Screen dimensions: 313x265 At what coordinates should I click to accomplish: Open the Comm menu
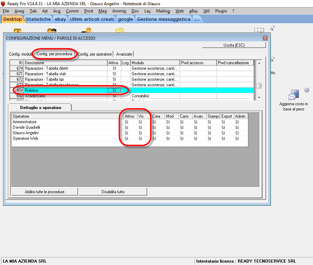[72, 11]
